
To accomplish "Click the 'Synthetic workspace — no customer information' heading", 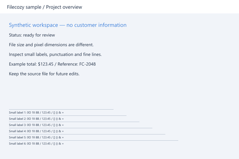I will pyautogui.click(x=68, y=25).
